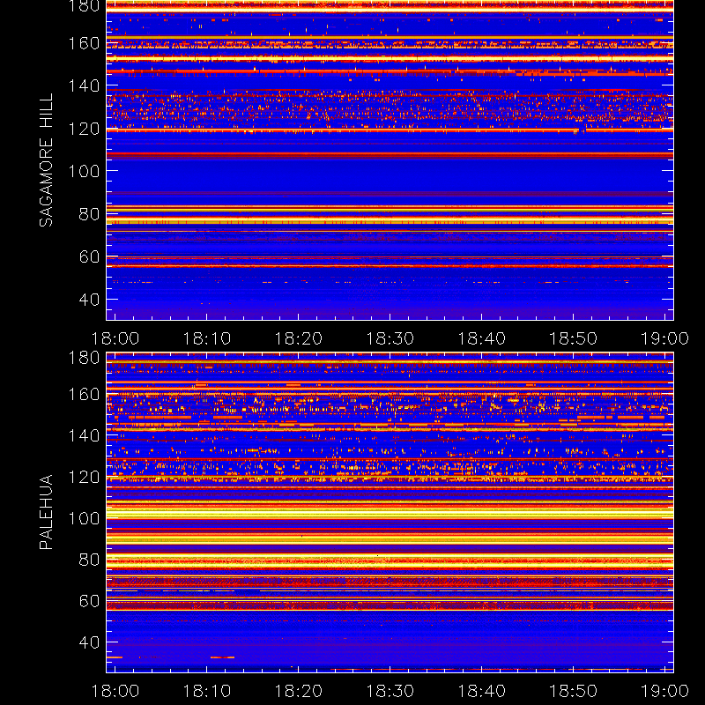This screenshot has height=705, width=705.
Task: Click the 18:30 time label under the Palehua plot
Action: point(390,691)
